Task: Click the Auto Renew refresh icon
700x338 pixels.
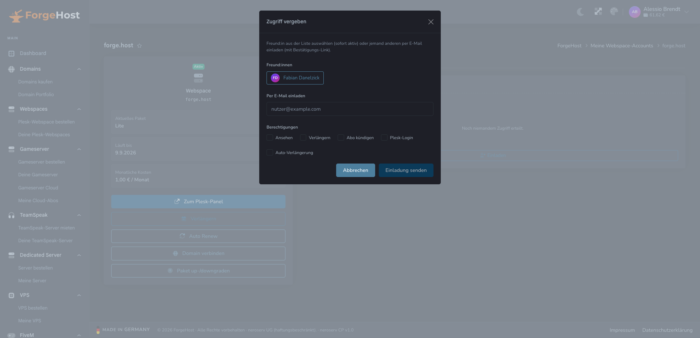Action: point(182,236)
